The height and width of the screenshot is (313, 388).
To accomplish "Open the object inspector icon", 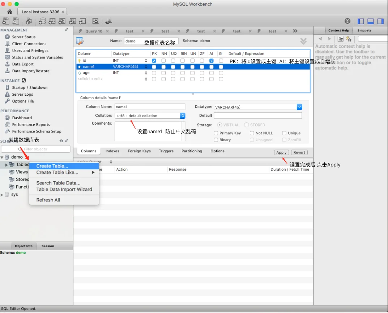I will (29, 21).
